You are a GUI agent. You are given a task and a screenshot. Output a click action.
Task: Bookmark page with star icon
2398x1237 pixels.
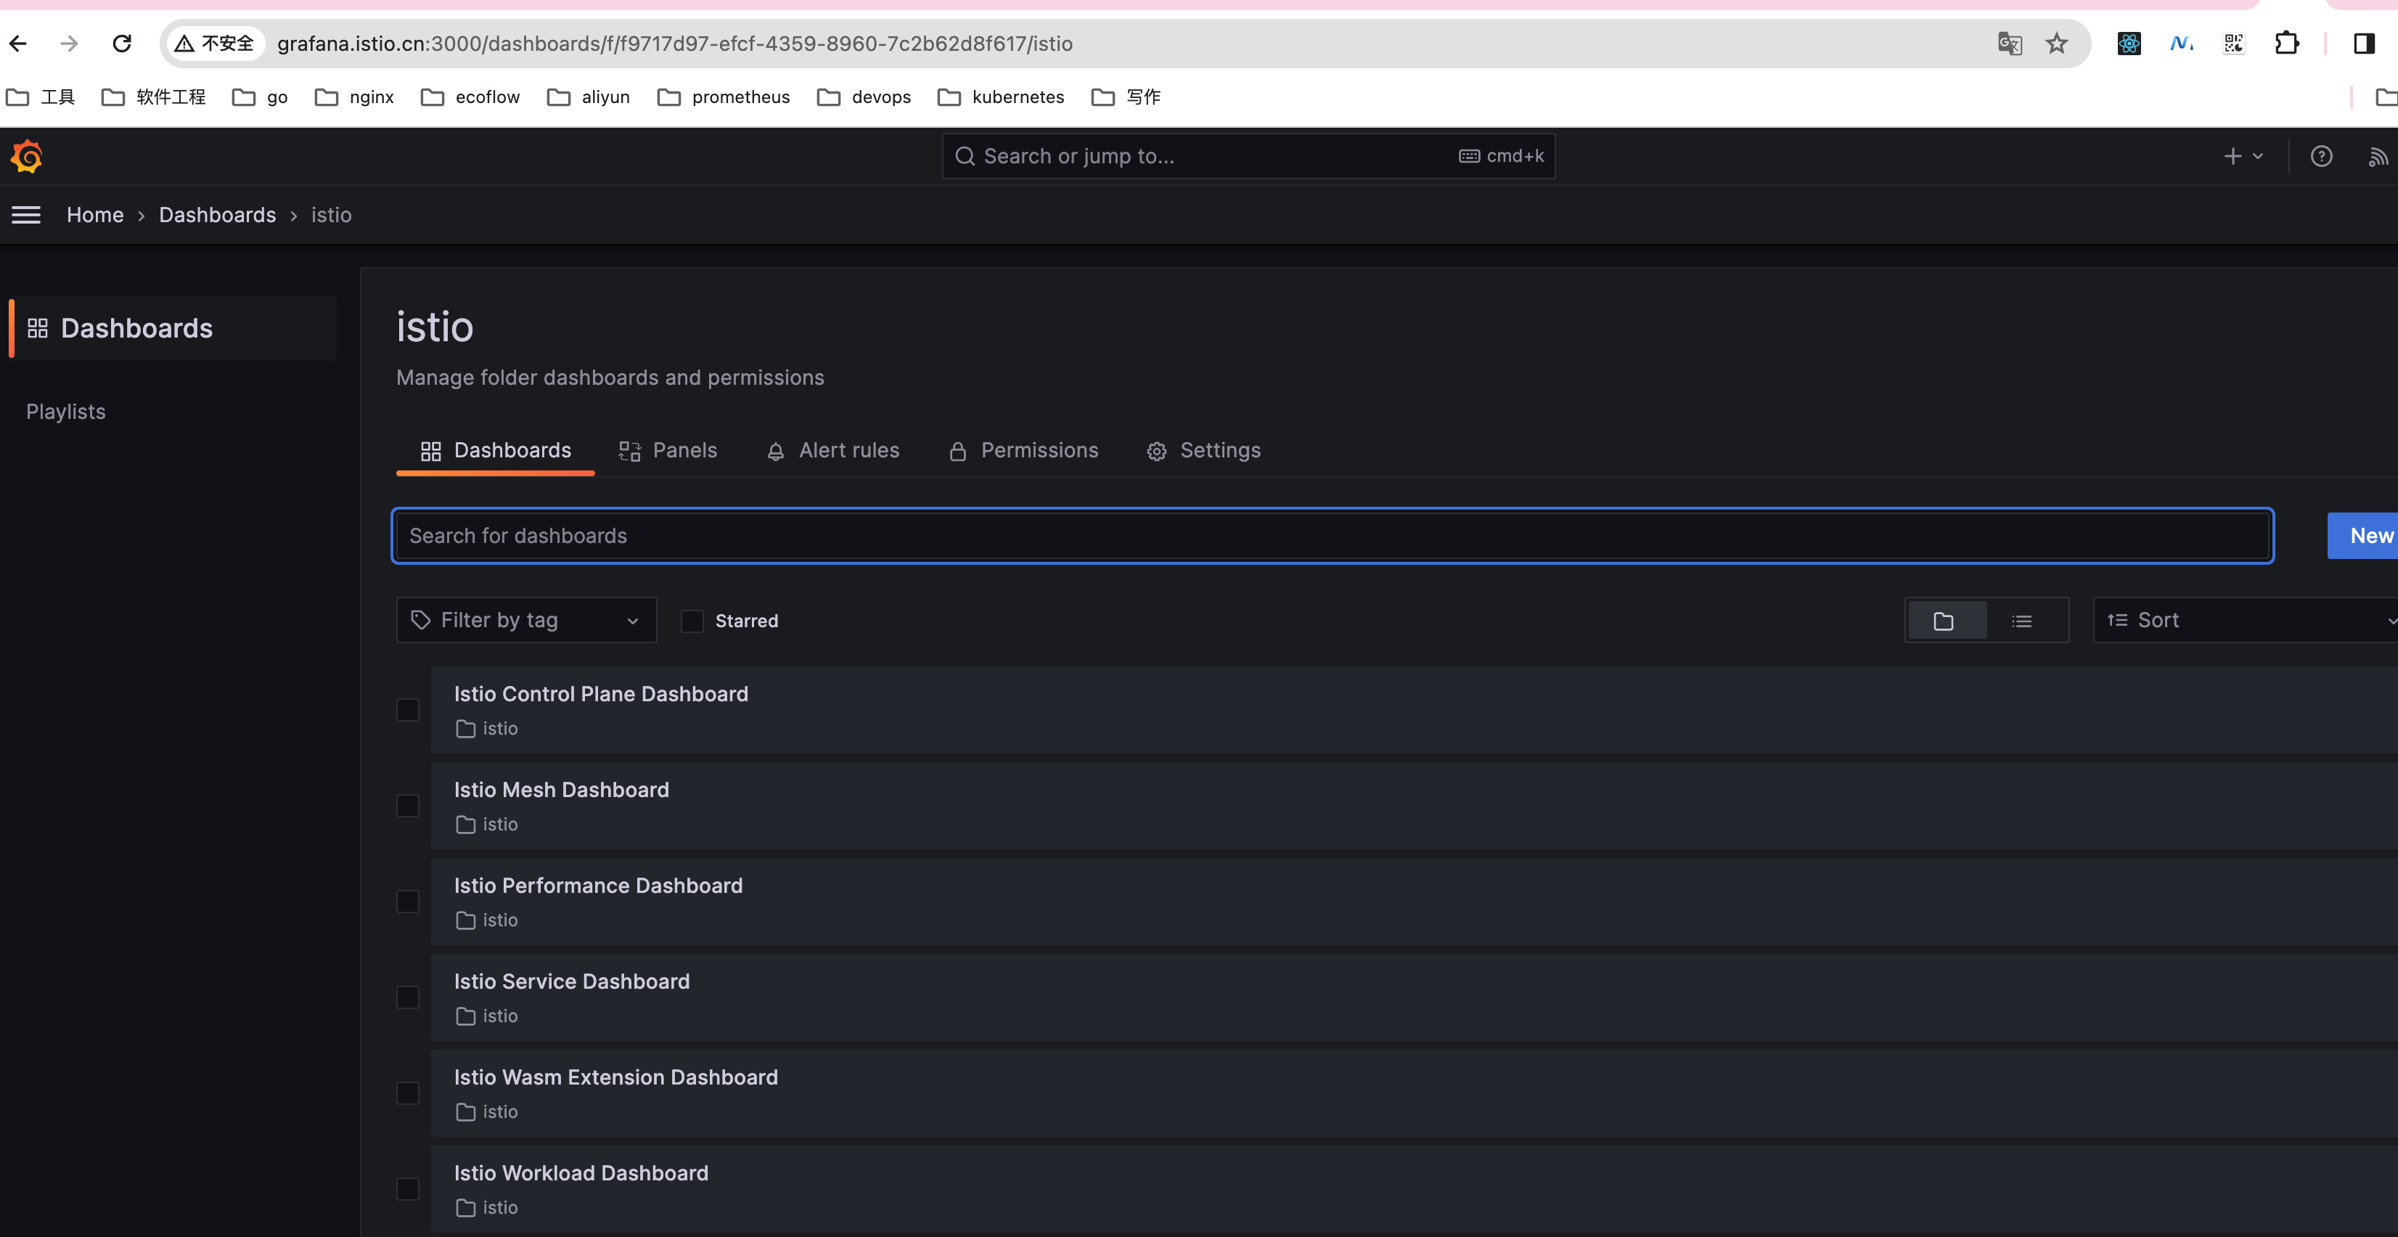[x=2056, y=44]
